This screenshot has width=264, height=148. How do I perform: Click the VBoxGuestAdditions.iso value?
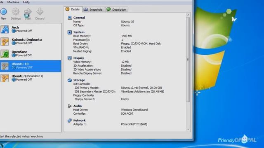[143, 92]
